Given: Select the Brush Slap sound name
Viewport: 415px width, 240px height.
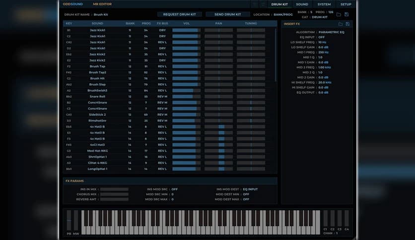Looking at the screenshot, I should coord(97,85).
